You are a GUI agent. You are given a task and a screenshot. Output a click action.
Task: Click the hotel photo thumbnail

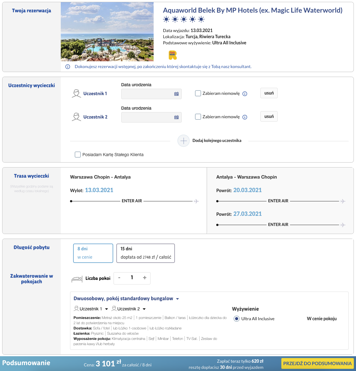click(x=107, y=32)
